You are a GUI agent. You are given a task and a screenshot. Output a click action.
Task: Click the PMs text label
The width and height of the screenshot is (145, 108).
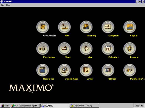(x=67, y=36)
